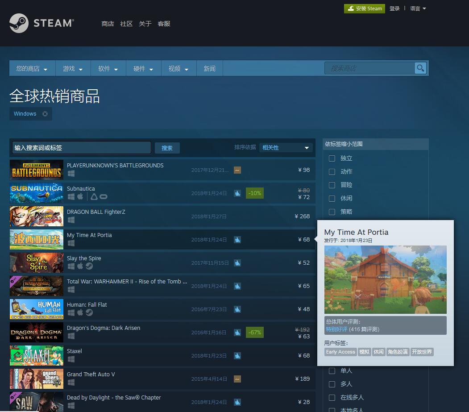The image size is (469, 412).
Task: Toggle the 策略 tag checkbox
Action: 332,212
